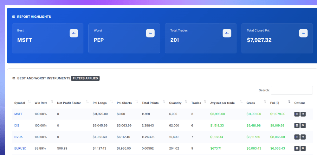317x155 pixels.
Task: Open table view icon for EURUSD row
Action: (x=297, y=149)
